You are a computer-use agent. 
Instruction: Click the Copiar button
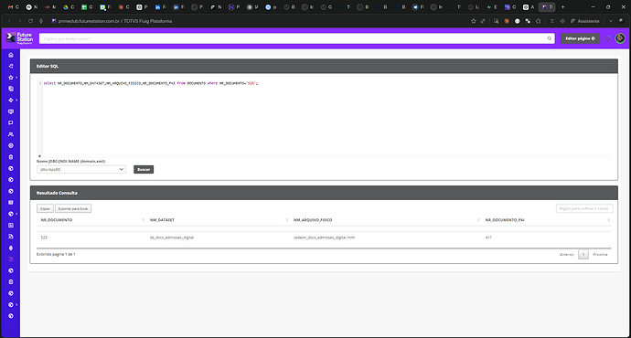(45, 208)
